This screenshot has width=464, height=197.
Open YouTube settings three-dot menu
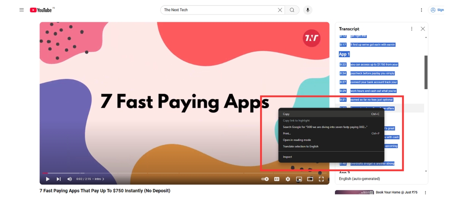(422, 10)
